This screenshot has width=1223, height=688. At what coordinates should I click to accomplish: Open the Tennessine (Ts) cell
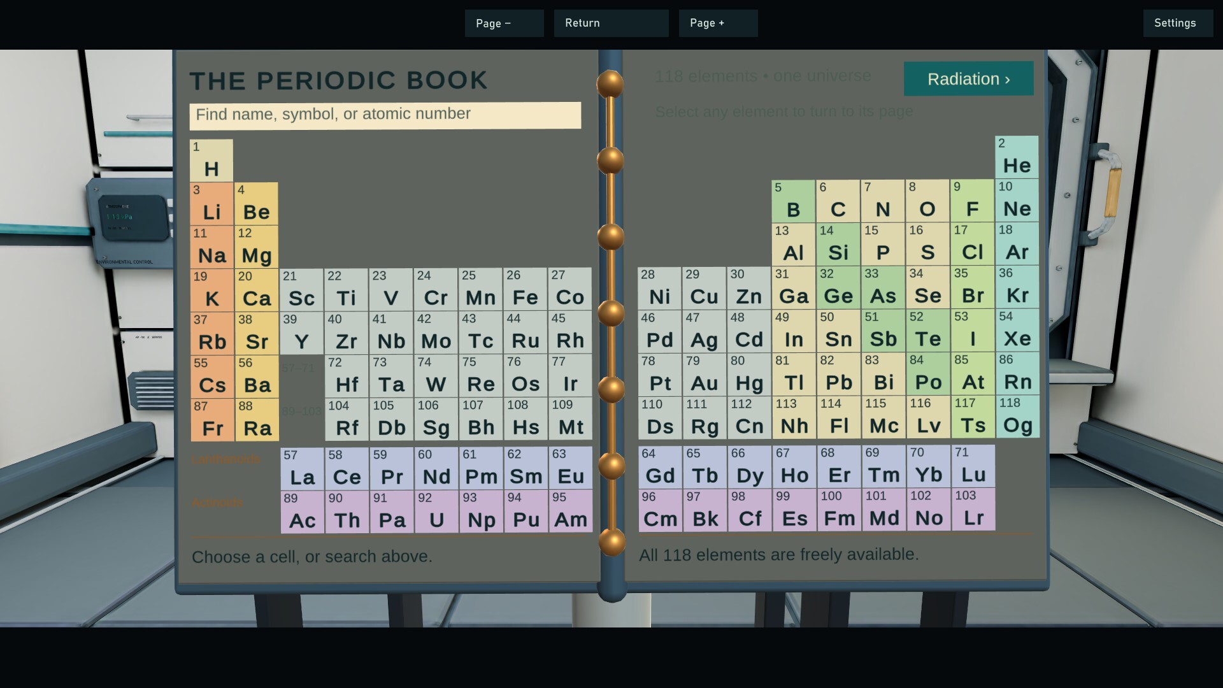point(973,417)
